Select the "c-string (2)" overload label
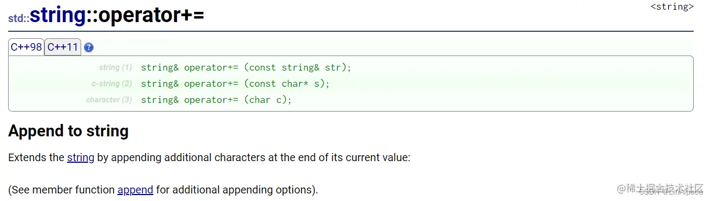711x201 pixels. (x=111, y=84)
